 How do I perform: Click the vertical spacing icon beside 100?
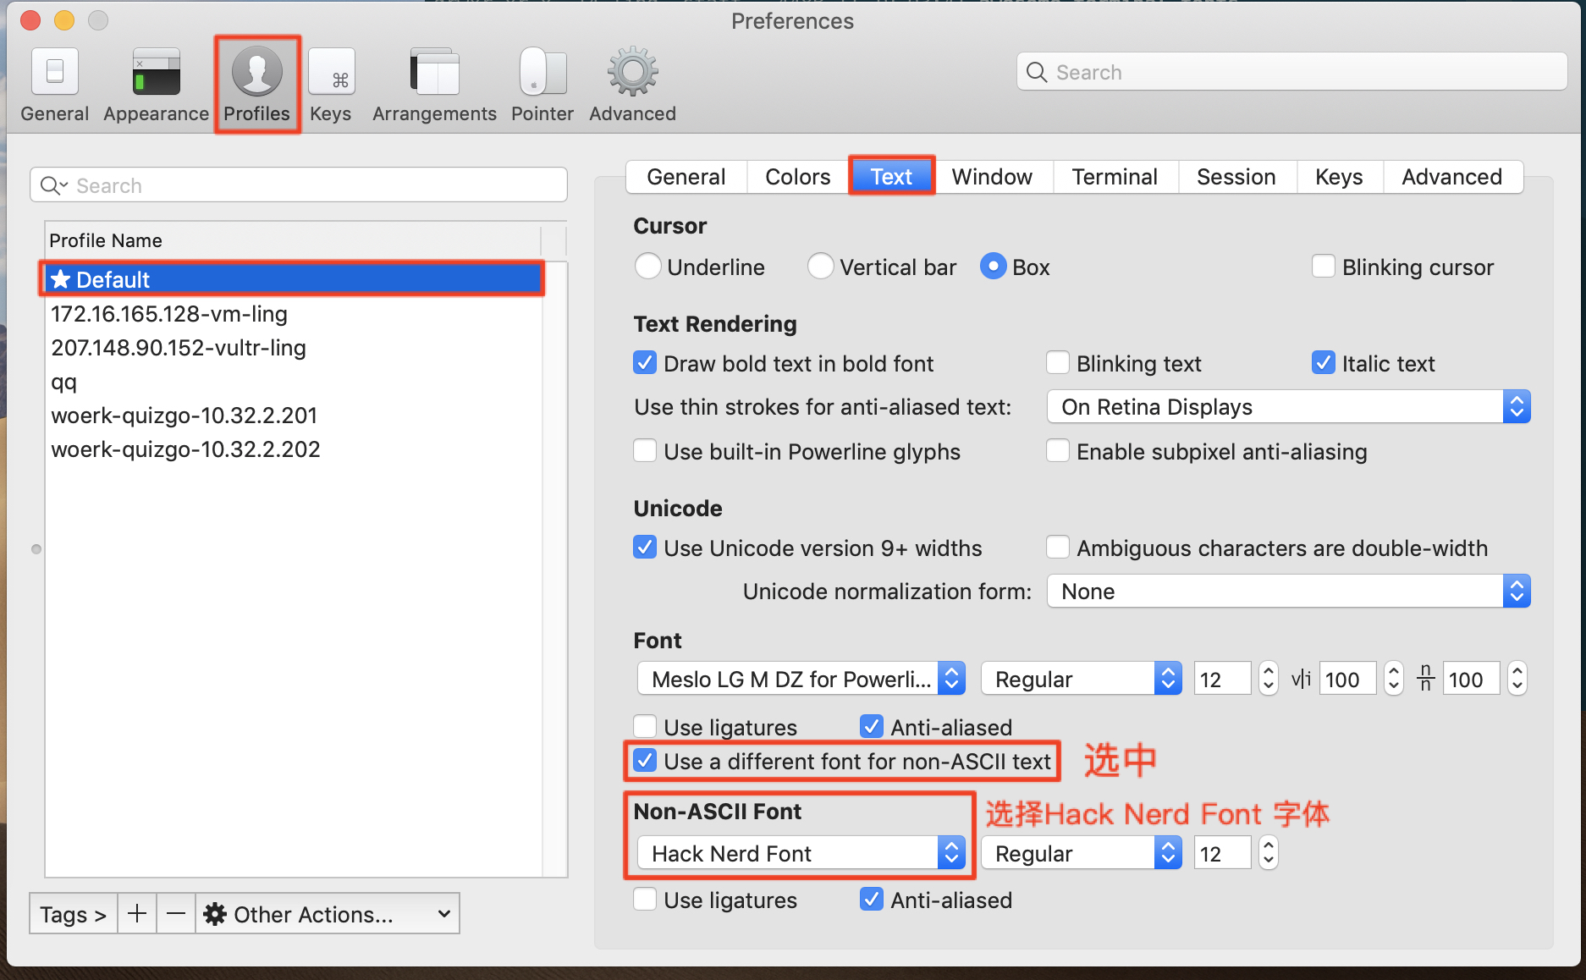[1426, 679]
